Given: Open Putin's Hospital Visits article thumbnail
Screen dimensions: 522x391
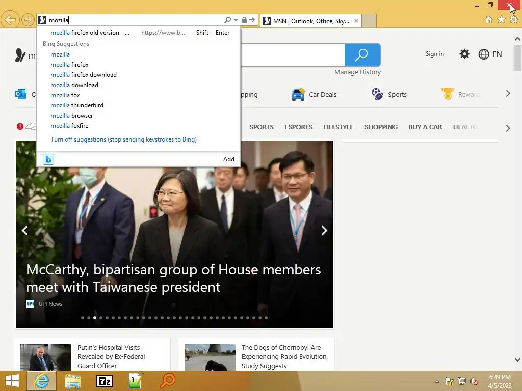Looking at the screenshot, I should tap(45, 357).
